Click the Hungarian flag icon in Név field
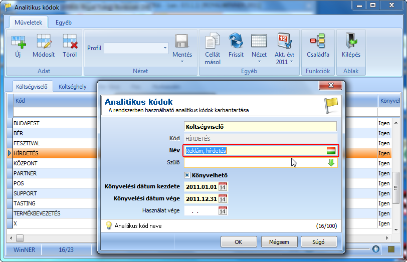The width and height of the screenshot is (407, 262). click(x=331, y=150)
